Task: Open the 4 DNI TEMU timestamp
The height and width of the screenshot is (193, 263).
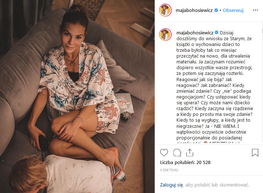Action: point(169,170)
